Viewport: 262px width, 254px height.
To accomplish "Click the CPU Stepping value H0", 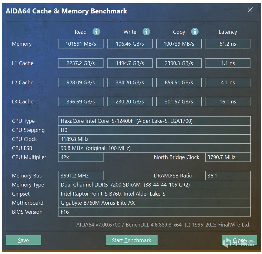I will (x=154, y=130).
